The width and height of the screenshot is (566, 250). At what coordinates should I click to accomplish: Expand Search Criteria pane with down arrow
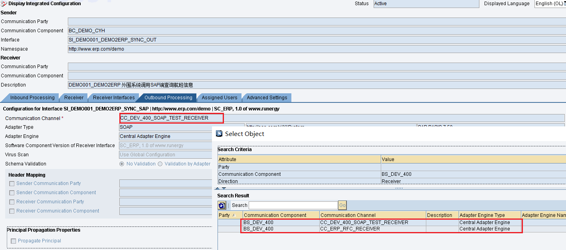(x=224, y=188)
